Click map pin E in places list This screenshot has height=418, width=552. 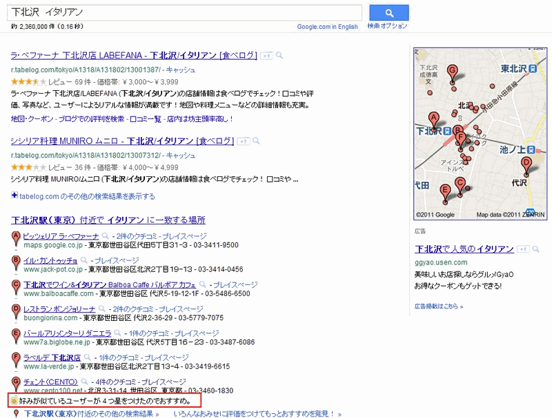15,335
